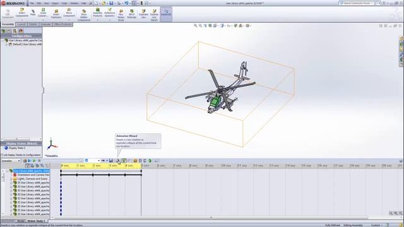Viewport: 404px width, 227px height.
Task: Open the Reference Geometry tool
Action: coord(109,13)
